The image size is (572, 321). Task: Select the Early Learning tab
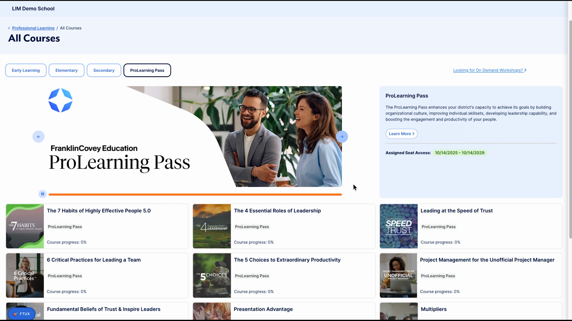[26, 70]
